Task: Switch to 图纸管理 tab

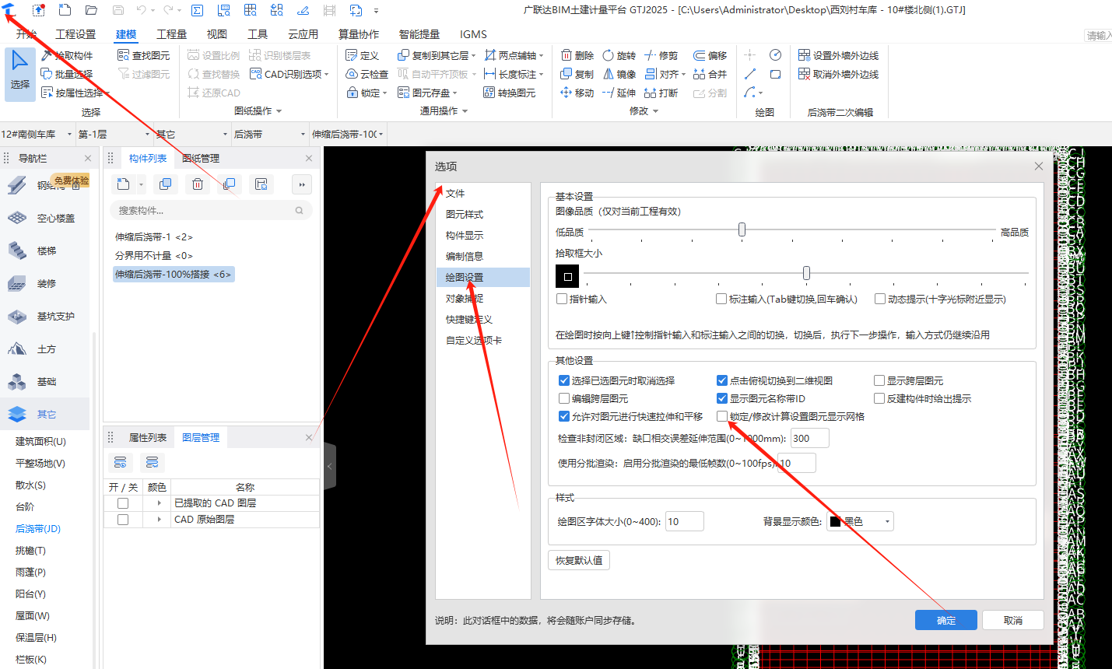Action: (x=201, y=158)
